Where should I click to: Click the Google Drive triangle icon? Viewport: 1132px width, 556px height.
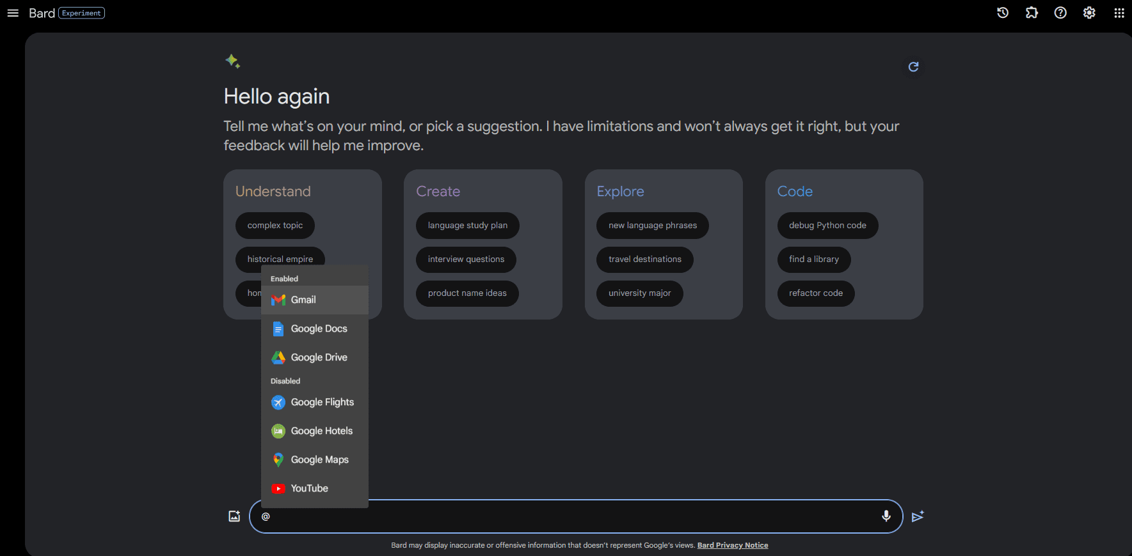click(278, 357)
